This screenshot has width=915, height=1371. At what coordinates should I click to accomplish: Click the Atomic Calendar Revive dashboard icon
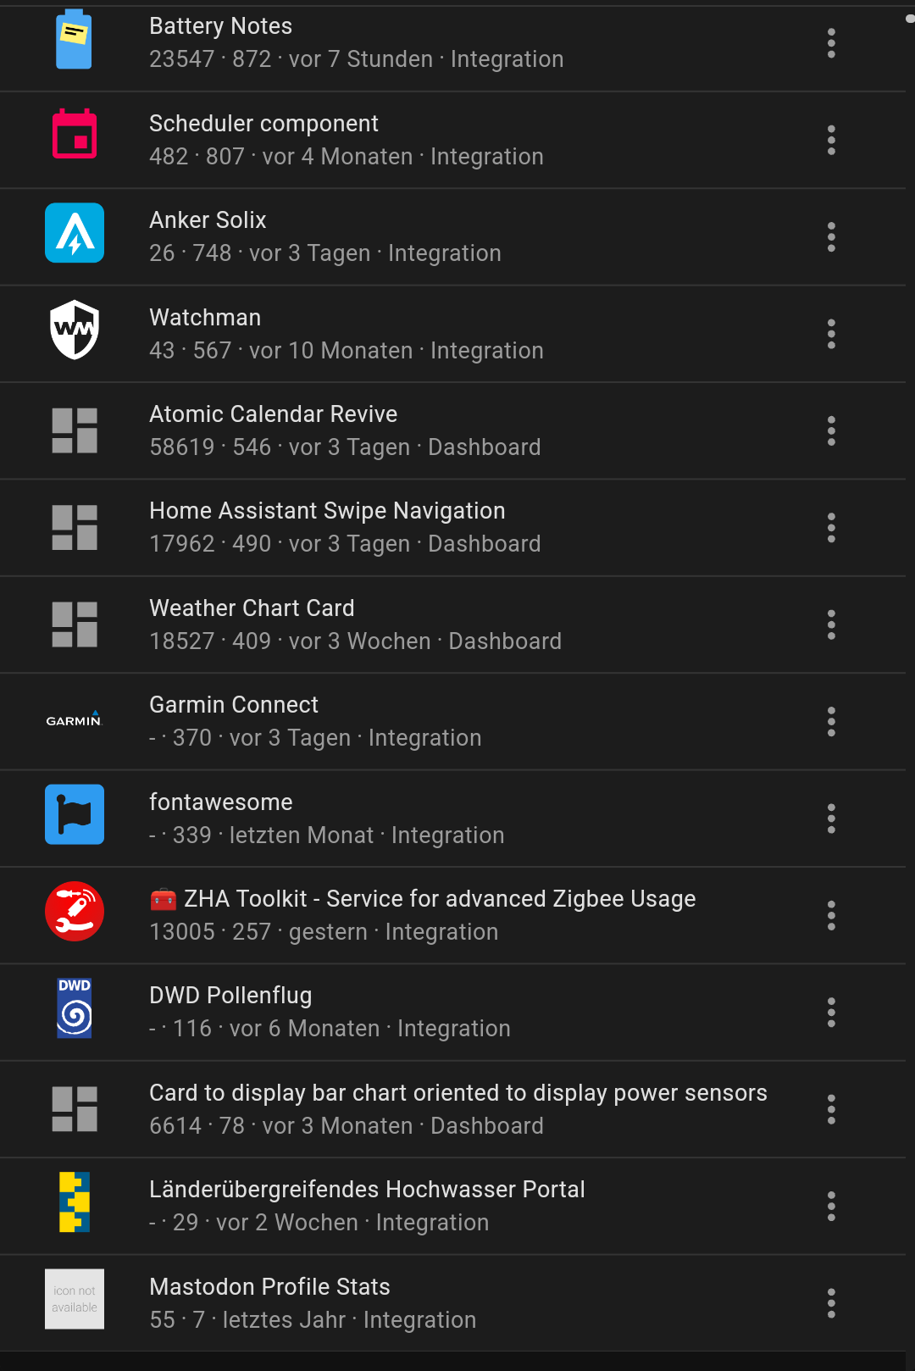pos(75,430)
